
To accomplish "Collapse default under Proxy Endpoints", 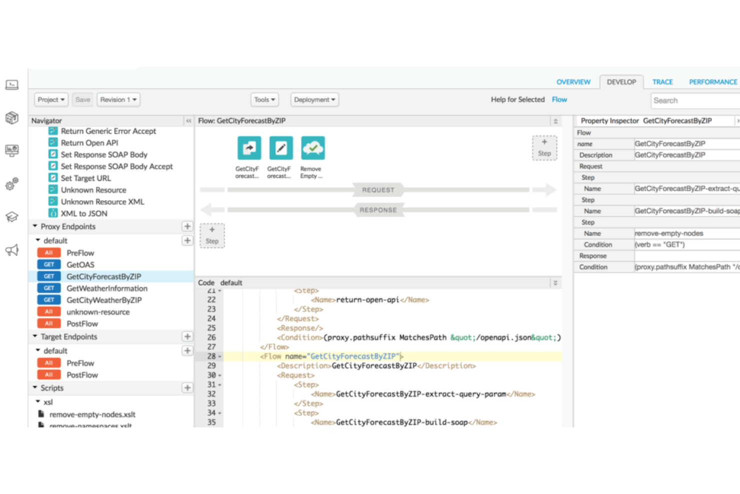I will click(x=38, y=240).
